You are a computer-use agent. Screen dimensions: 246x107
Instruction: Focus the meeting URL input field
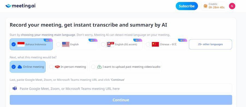tap(121, 88)
